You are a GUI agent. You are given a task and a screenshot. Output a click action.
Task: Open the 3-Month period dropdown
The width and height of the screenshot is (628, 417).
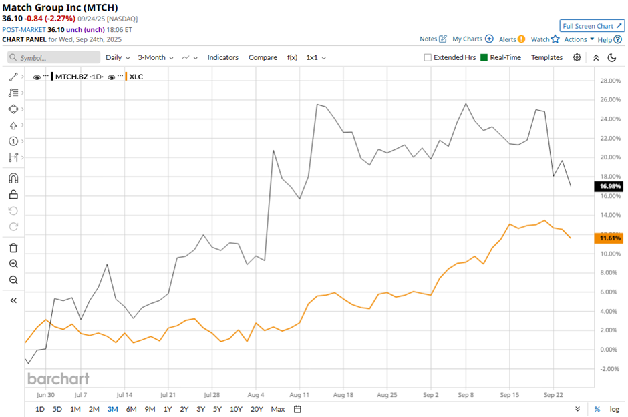pos(156,57)
